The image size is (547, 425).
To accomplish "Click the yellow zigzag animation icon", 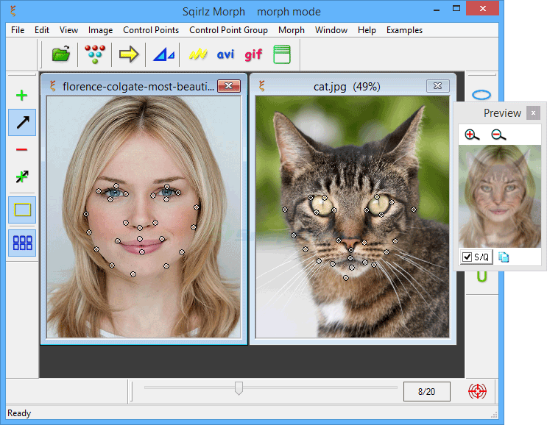I will coord(198,54).
